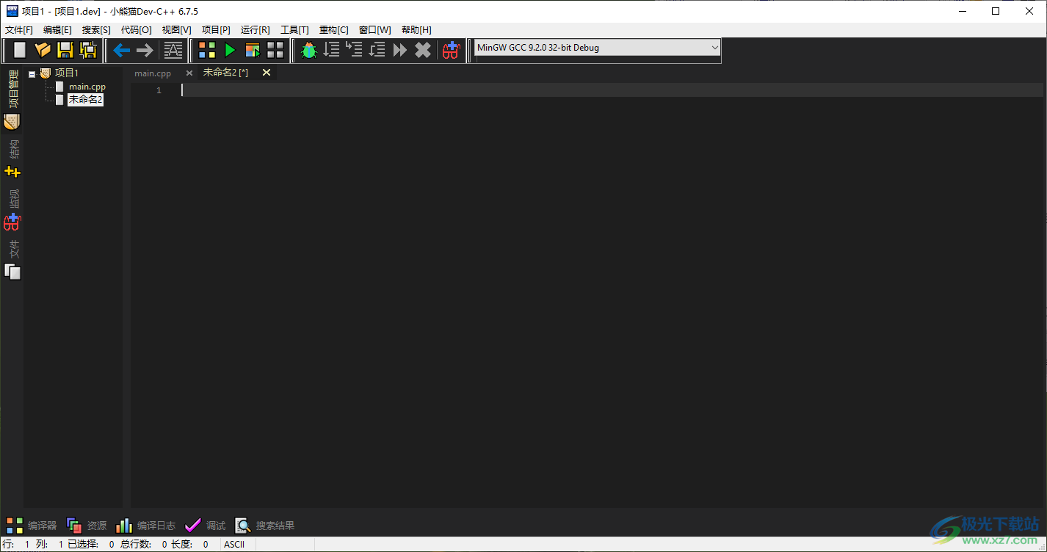Open a file with the folder icon
Image resolution: width=1047 pixels, height=552 pixels.
[x=43, y=50]
